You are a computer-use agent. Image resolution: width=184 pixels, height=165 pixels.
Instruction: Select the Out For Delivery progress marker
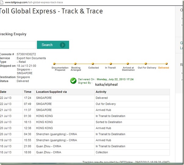click(146, 64)
